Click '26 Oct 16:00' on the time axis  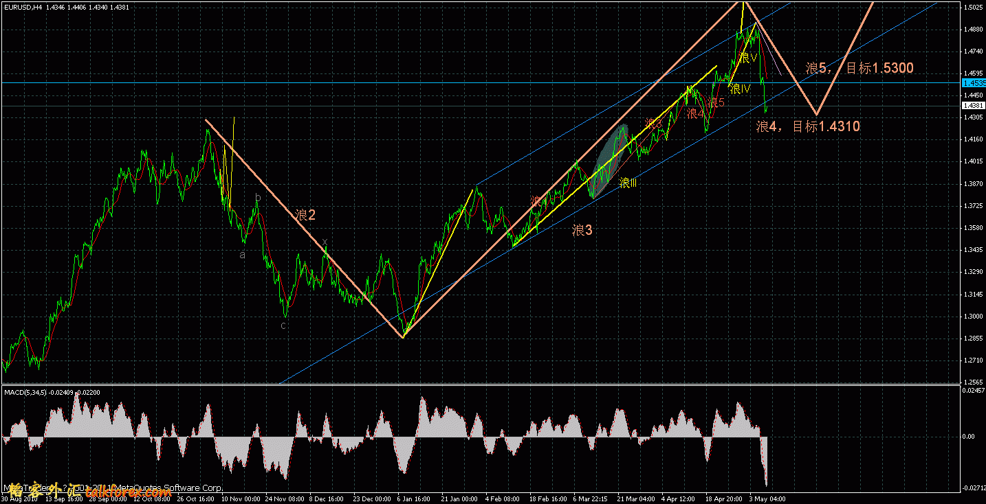tap(195, 500)
